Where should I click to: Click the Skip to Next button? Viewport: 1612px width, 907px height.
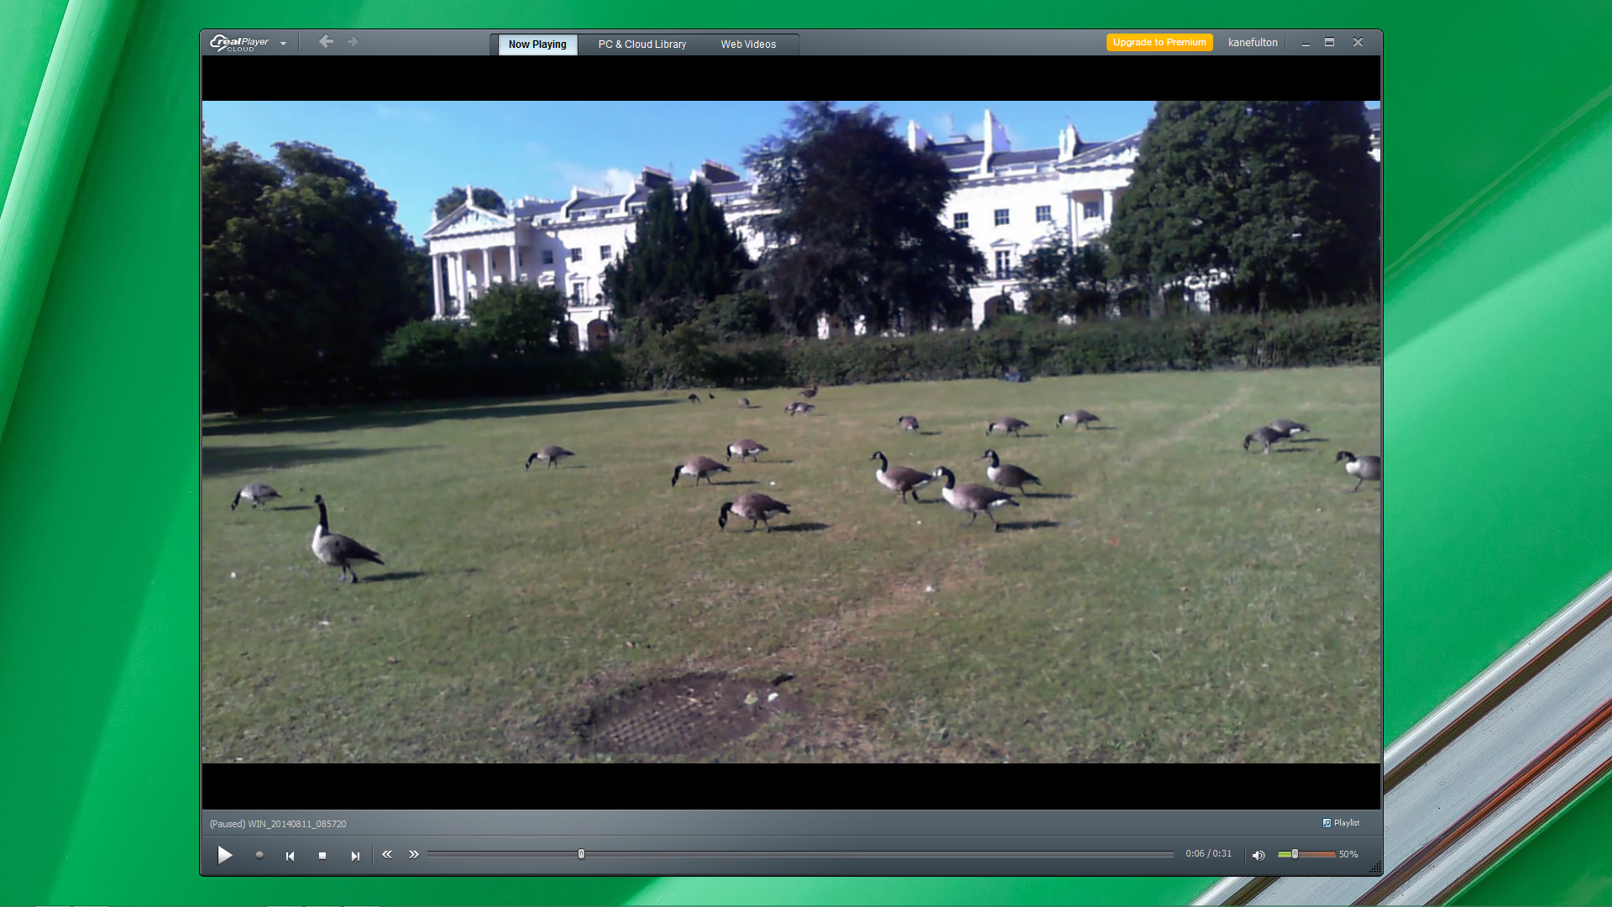coord(355,854)
